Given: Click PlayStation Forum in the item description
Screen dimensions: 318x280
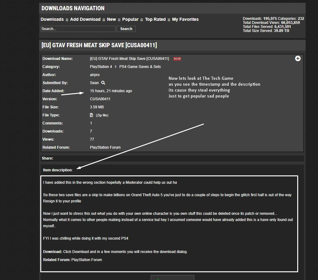Looking at the screenshot, I should click(x=86, y=260).
